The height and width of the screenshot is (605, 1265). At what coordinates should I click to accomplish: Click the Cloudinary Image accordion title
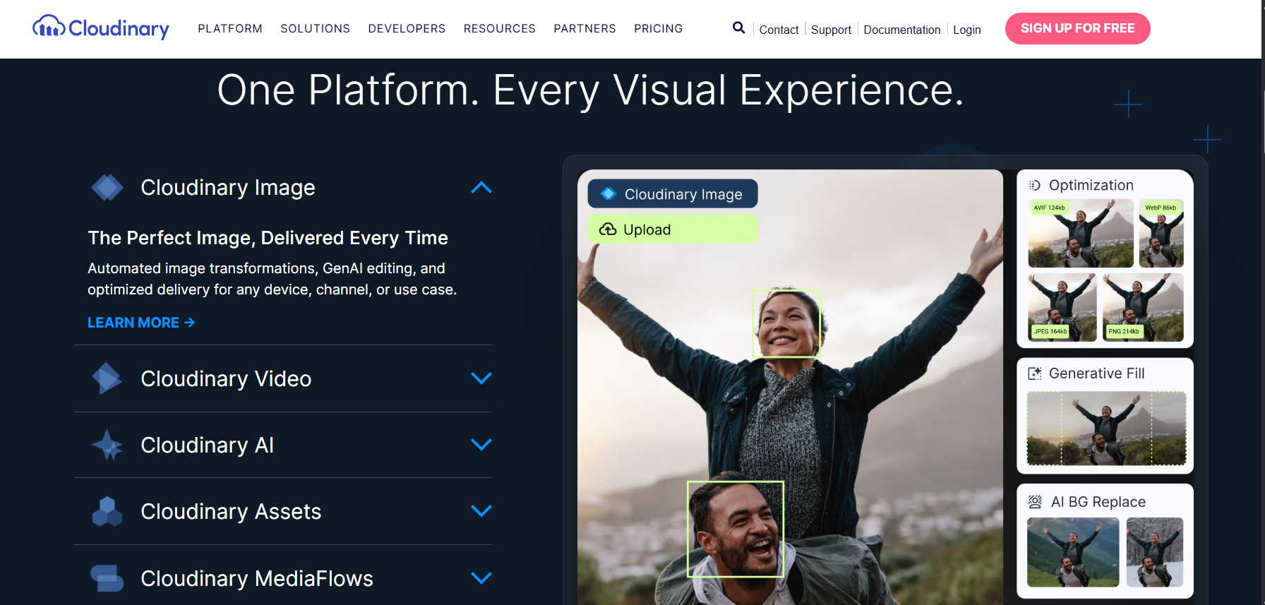pyautogui.click(x=228, y=188)
